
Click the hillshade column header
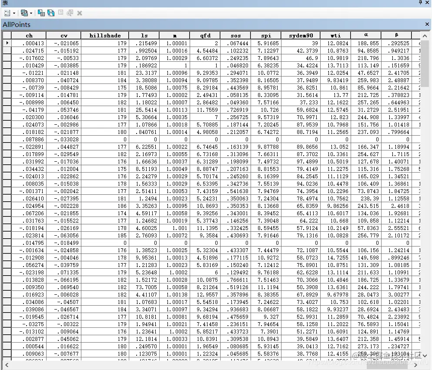coord(105,35)
